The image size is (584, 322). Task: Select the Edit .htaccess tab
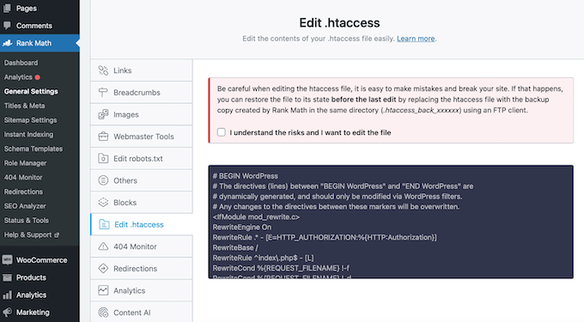tap(142, 224)
